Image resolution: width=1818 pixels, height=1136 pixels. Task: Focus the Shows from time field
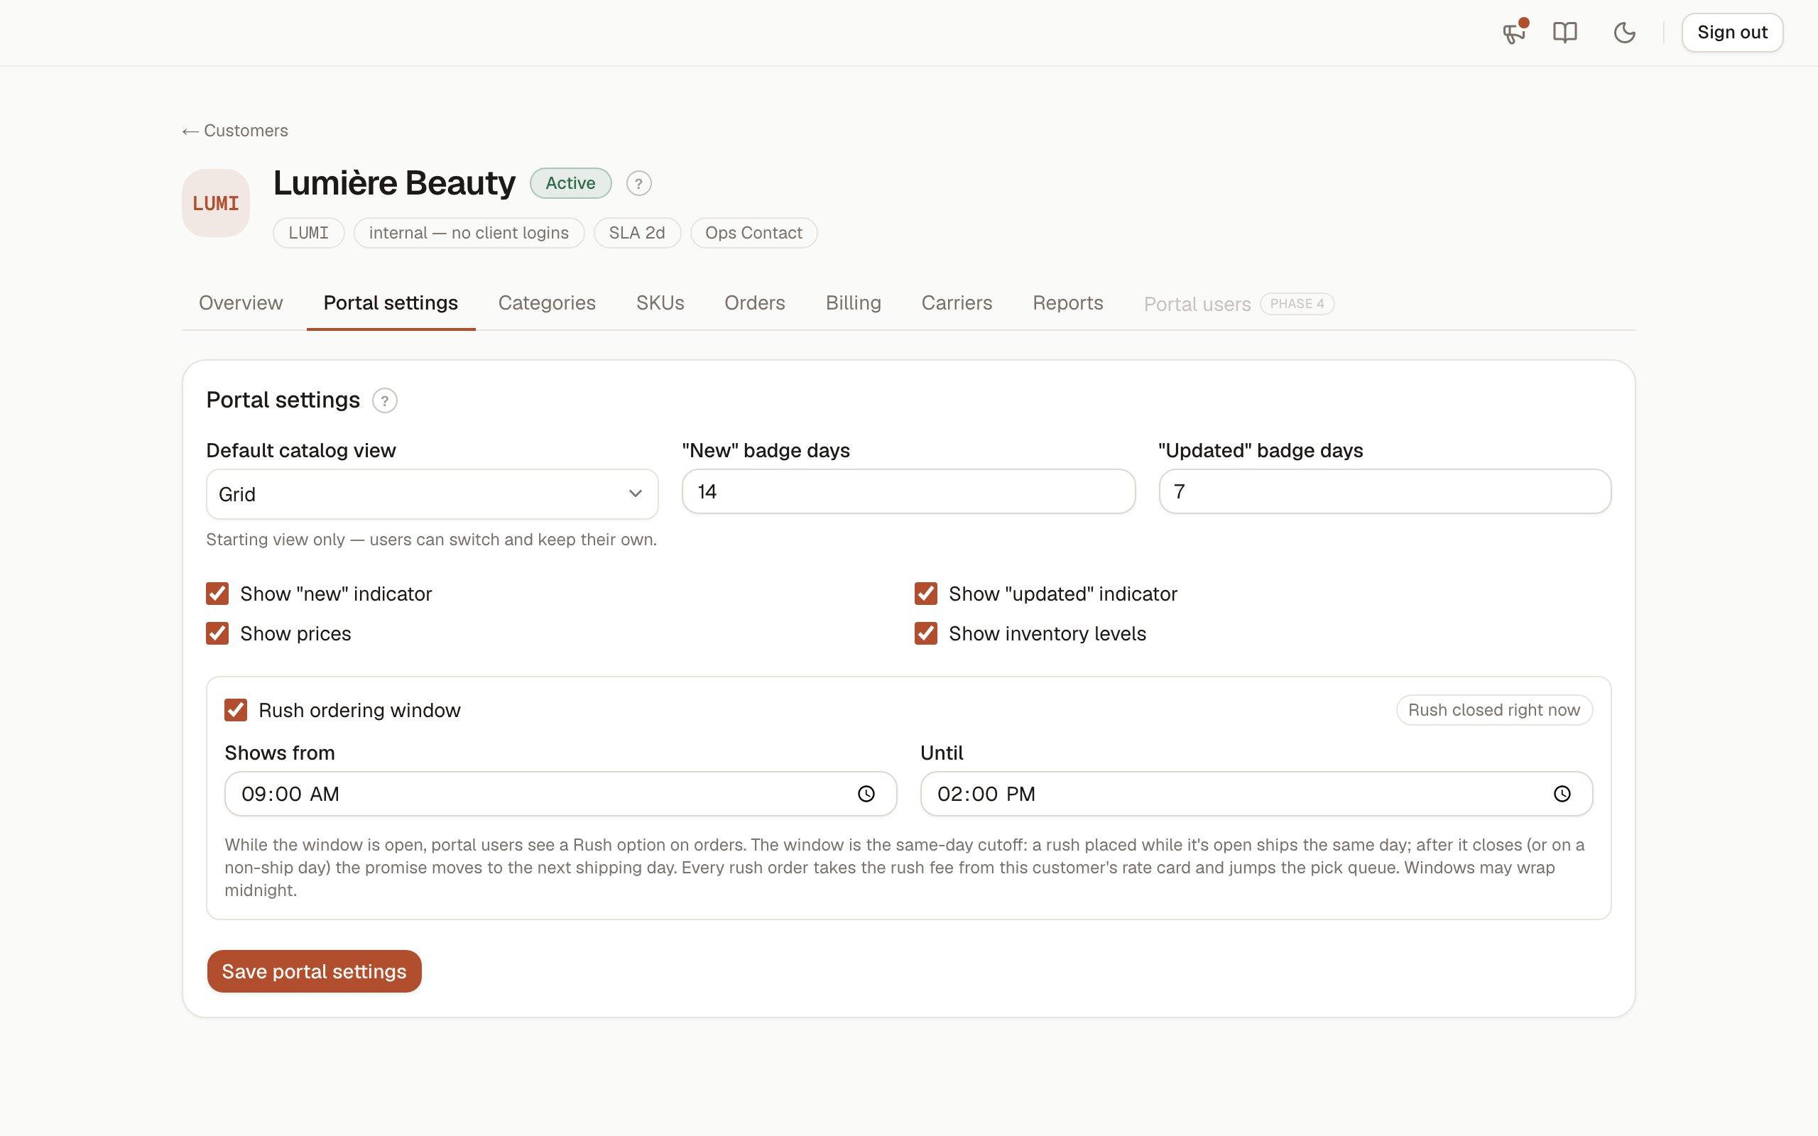[x=560, y=793]
